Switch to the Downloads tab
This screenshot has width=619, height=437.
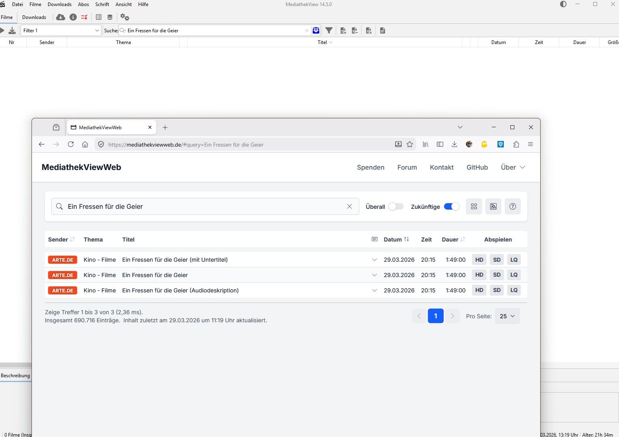[34, 17]
